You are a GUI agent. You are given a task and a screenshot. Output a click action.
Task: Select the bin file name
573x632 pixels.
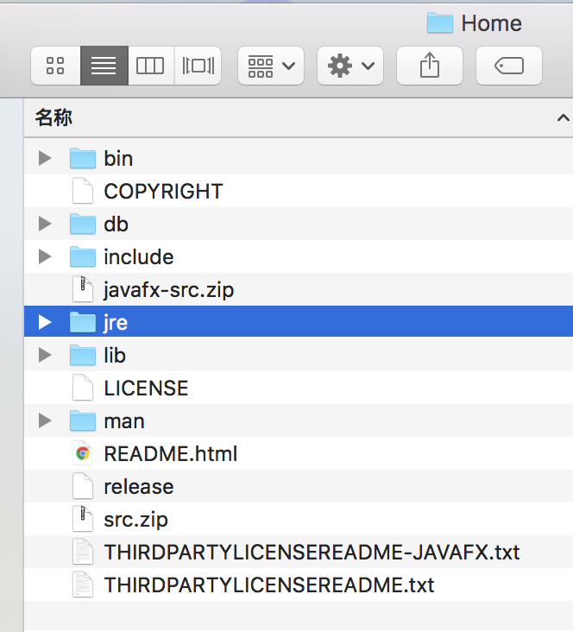tap(118, 158)
